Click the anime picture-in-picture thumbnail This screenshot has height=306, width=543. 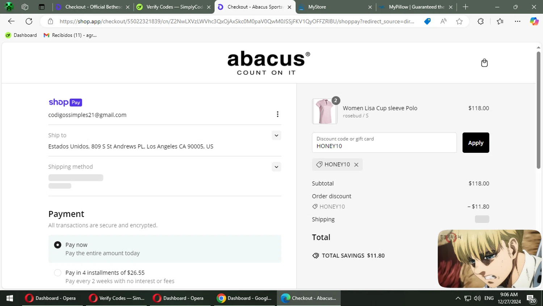(489, 259)
